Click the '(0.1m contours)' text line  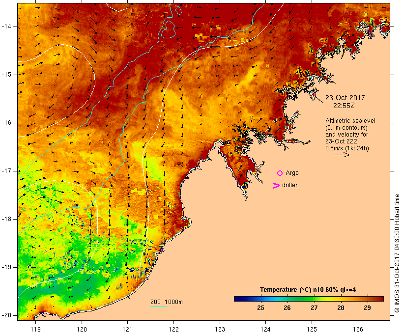[x=346, y=128]
